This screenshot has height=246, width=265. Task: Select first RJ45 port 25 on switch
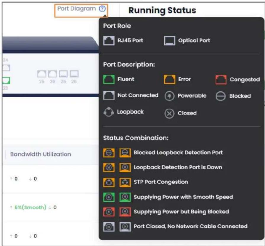click(42, 74)
